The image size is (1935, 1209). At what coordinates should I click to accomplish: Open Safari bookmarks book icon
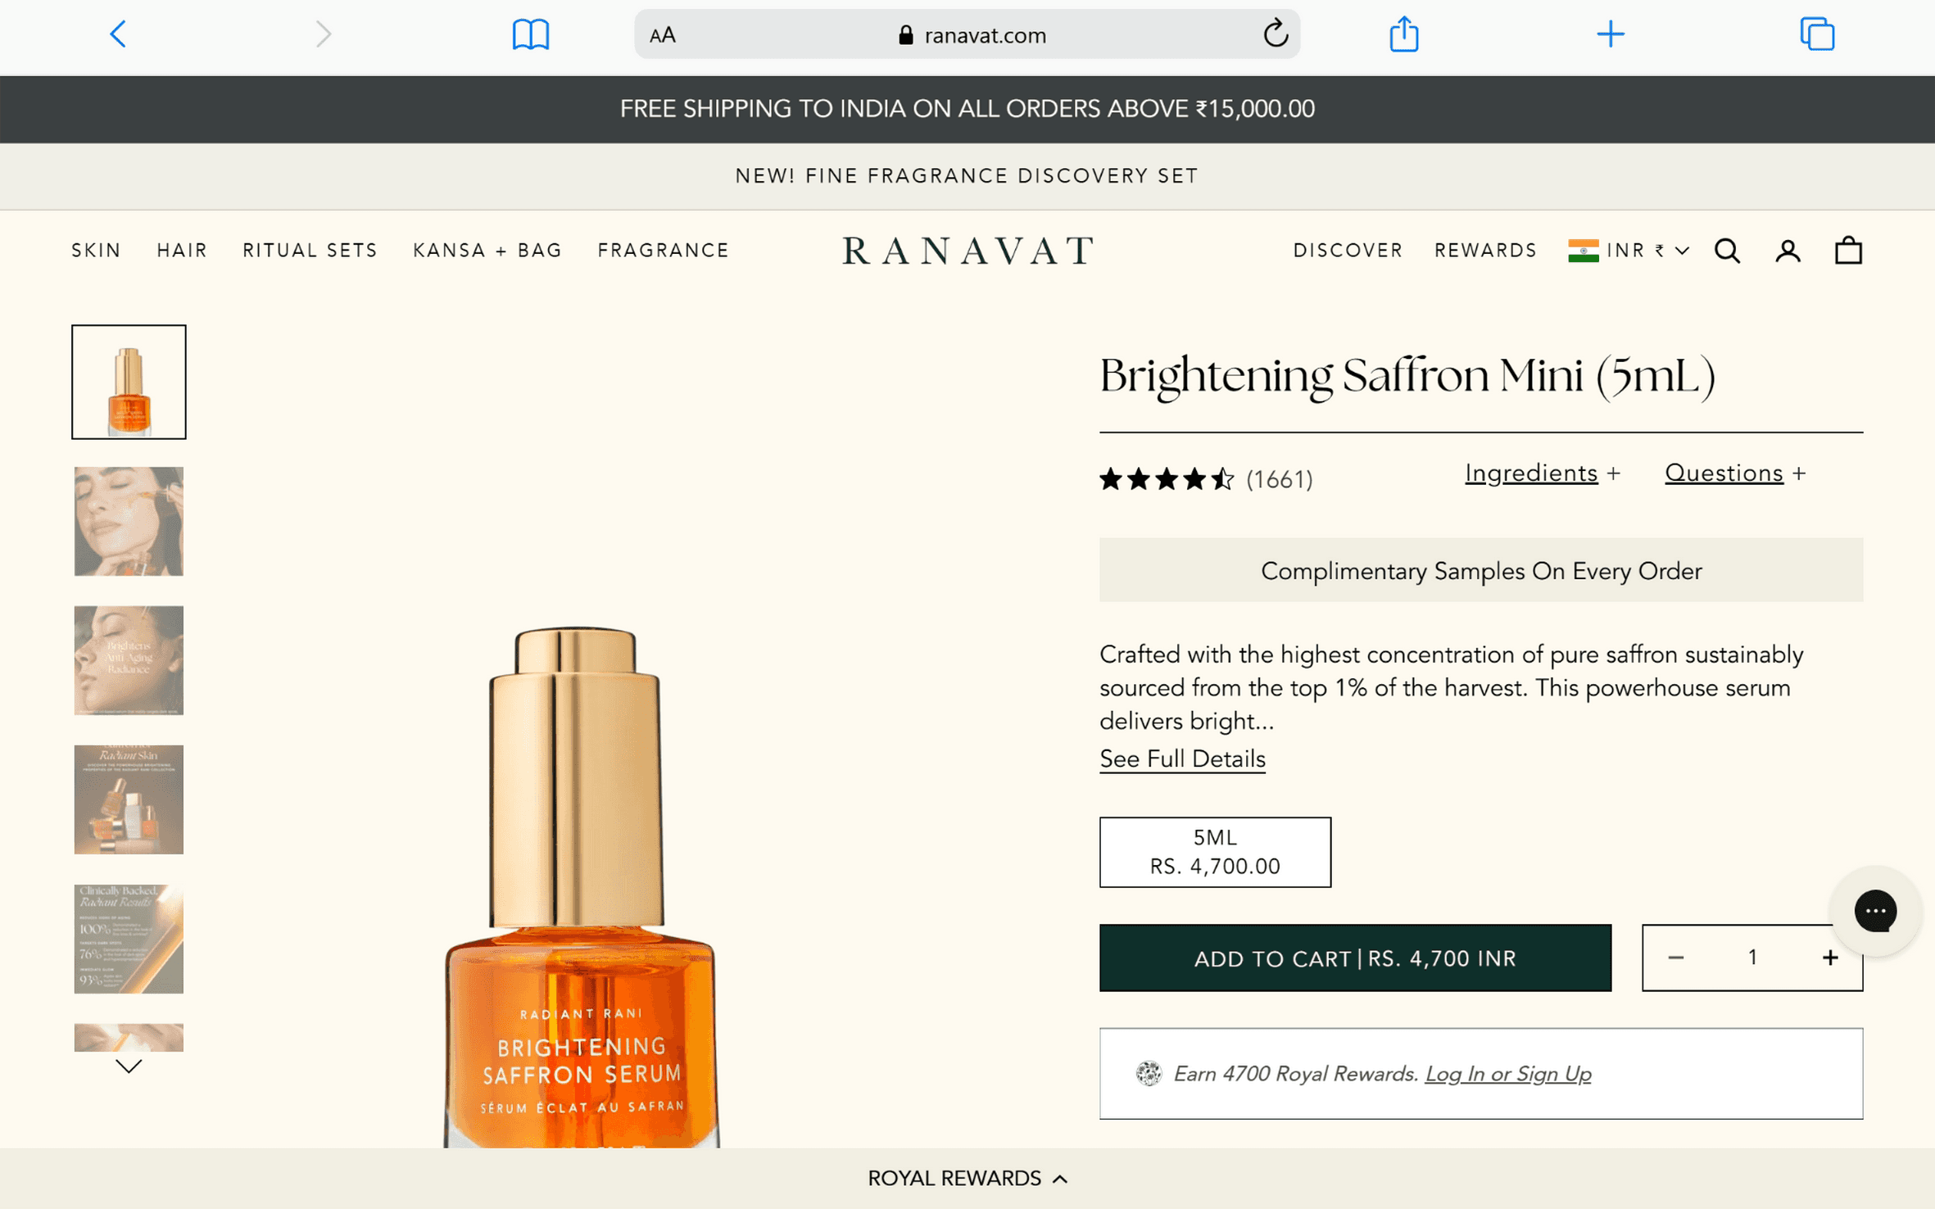(x=530, y=34)
